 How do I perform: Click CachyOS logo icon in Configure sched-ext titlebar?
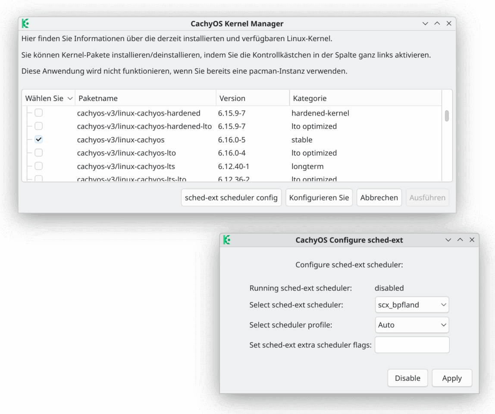pyautogui.click(x=227, y=240)
